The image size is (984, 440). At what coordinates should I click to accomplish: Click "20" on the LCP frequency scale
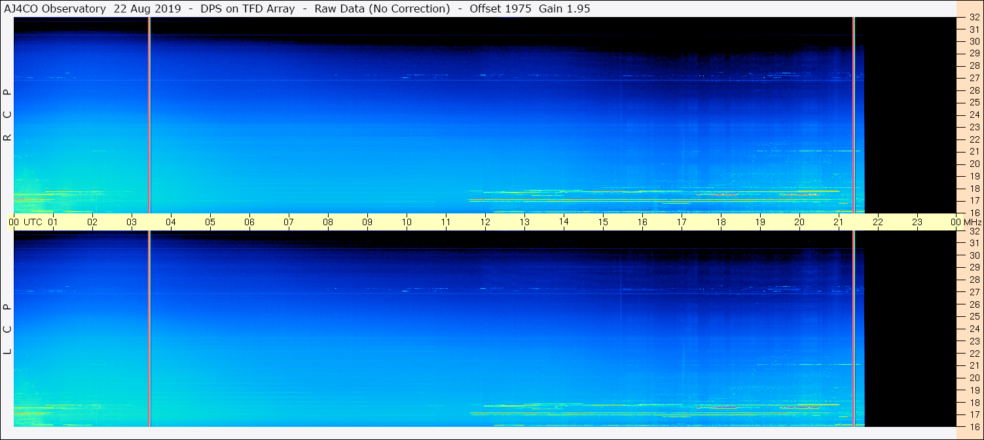[x=974, y=378]
